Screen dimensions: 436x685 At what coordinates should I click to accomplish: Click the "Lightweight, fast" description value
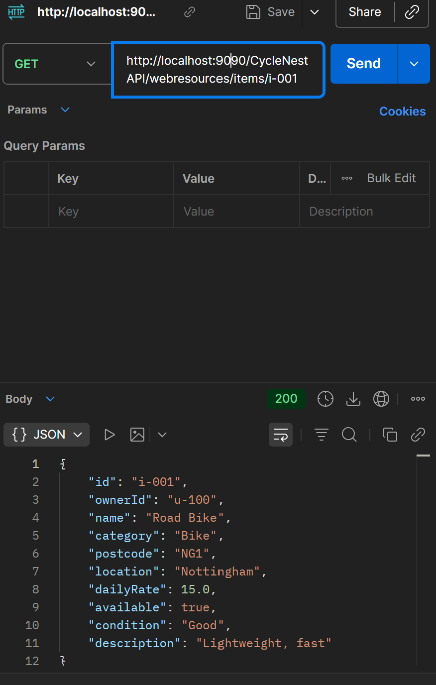pos(264,643)
